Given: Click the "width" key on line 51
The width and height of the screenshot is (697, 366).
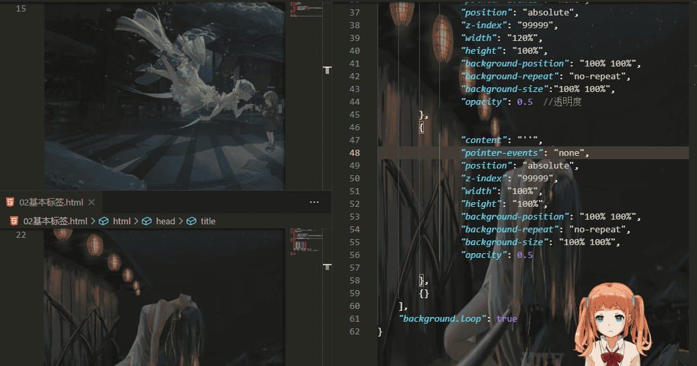Looking at the screenshot, I should (479, 191).
